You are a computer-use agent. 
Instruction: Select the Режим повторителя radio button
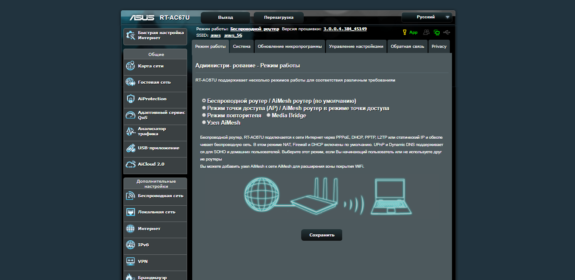coord(204,115)
